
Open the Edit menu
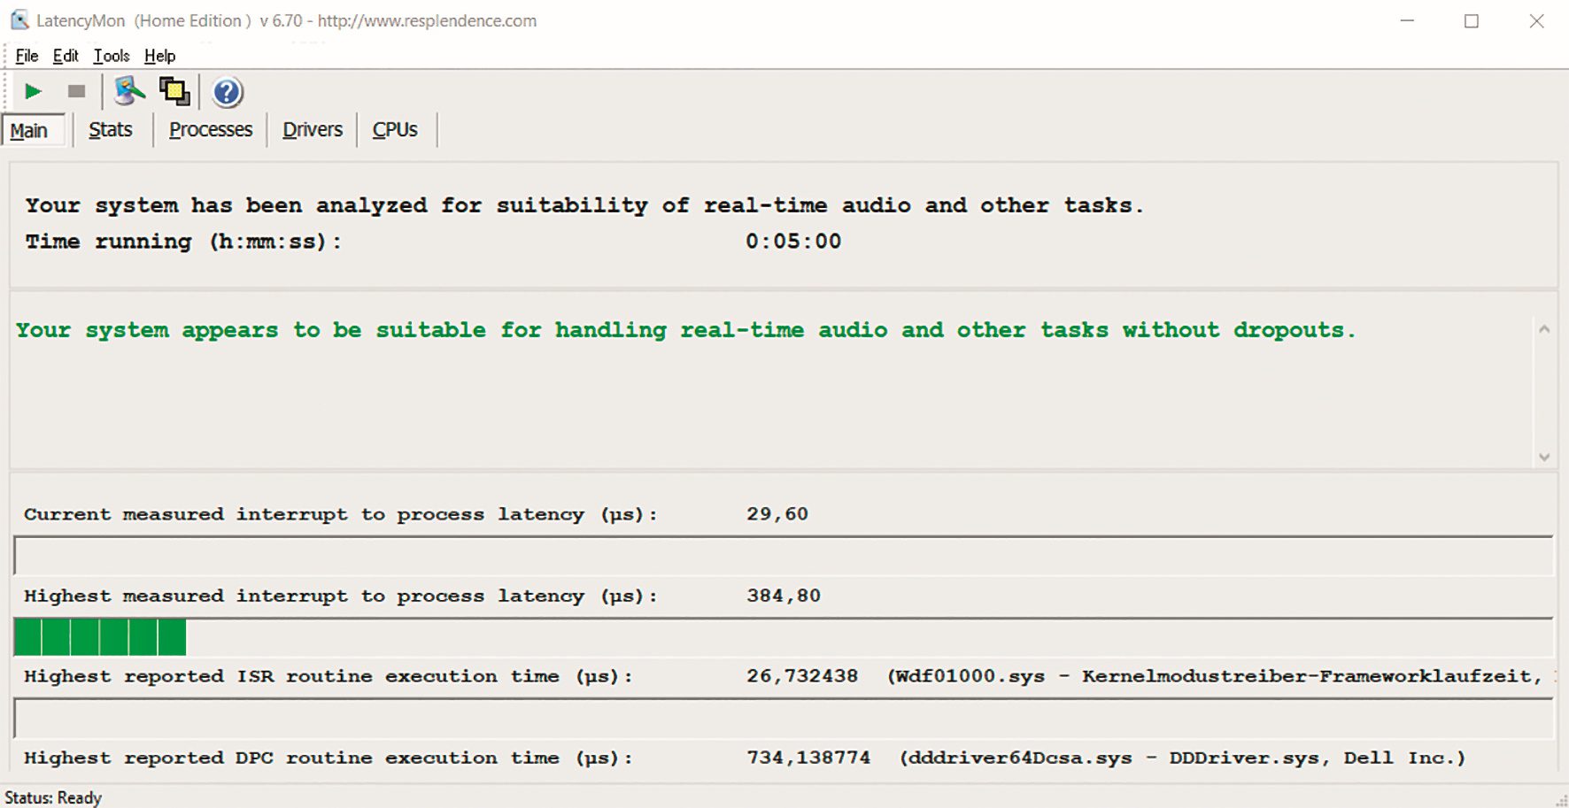pos(66,56)
